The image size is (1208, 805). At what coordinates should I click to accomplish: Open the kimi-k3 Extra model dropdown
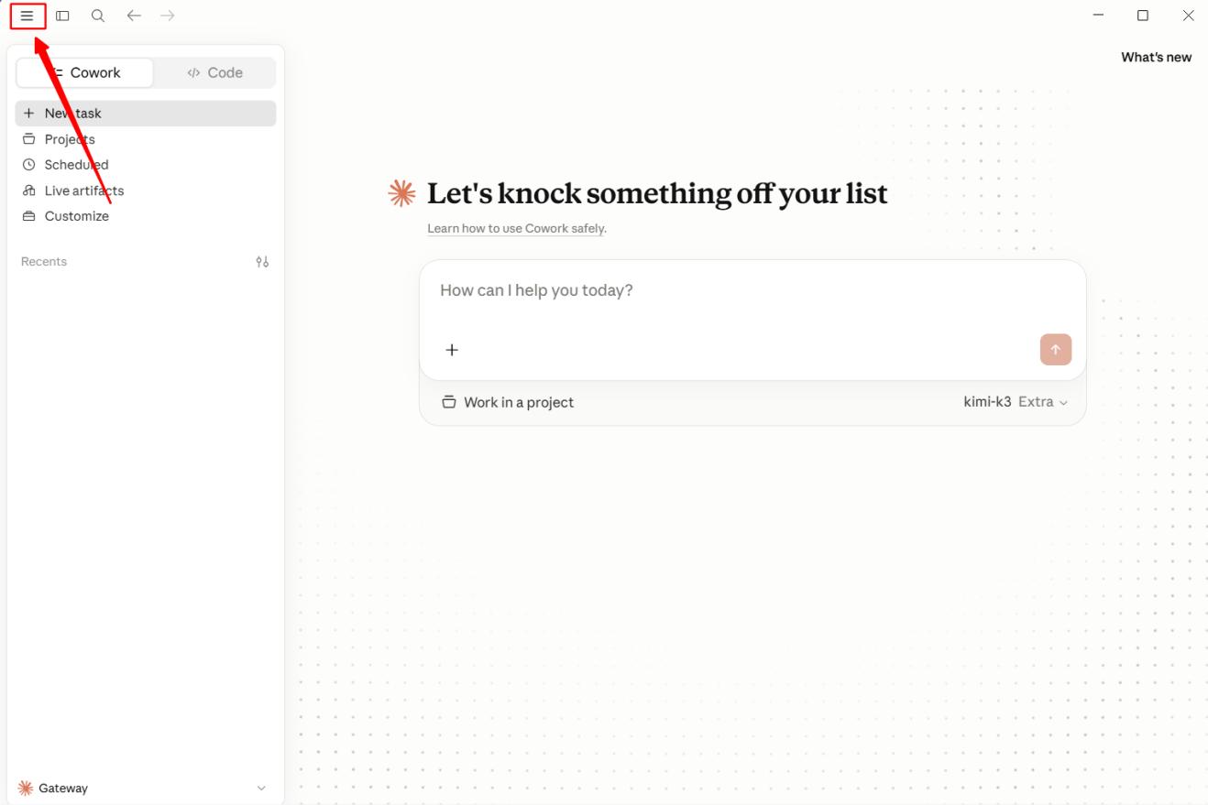tap(1016, 402)
